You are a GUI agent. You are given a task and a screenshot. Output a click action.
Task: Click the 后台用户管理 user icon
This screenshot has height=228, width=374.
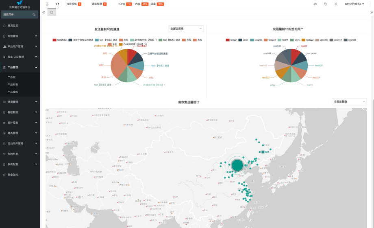(4, 144)
